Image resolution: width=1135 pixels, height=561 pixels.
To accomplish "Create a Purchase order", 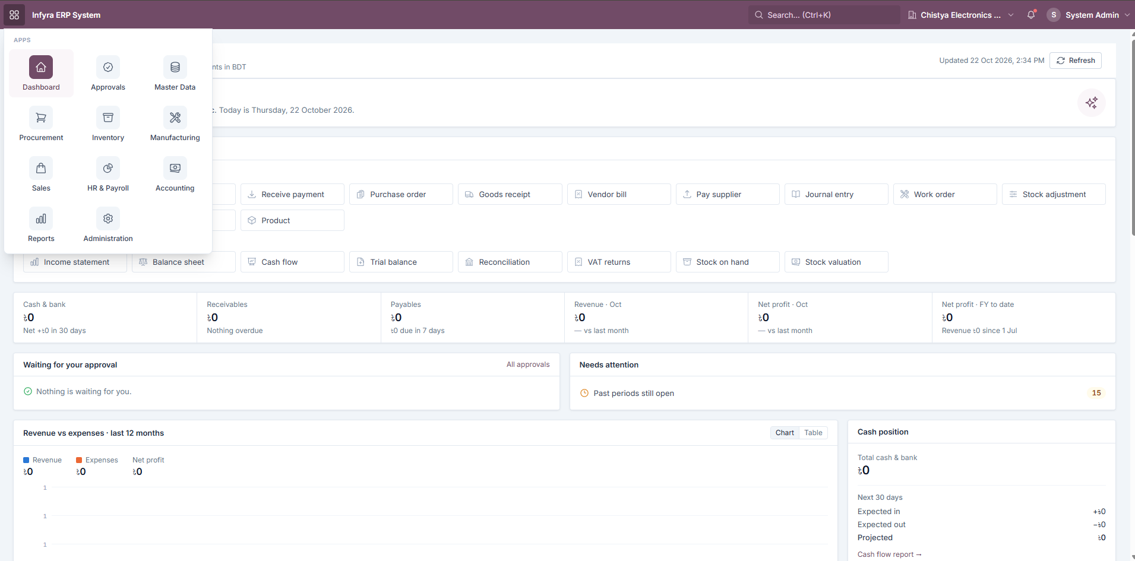I will pyautogui.click(x=401, y=194).
